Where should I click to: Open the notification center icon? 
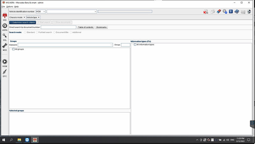[249, 140]
